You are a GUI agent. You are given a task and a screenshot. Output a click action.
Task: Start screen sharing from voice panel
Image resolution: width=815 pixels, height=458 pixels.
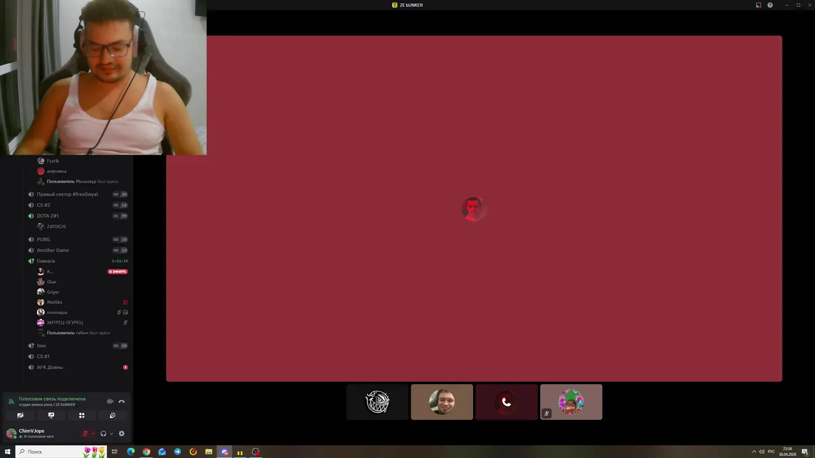tap(51, 415)
